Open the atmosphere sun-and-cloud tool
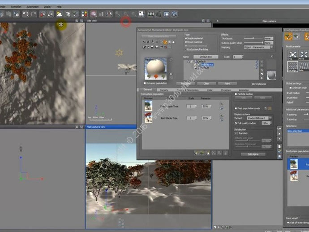The height and width of the screenshot is (232, 309). 59,14
